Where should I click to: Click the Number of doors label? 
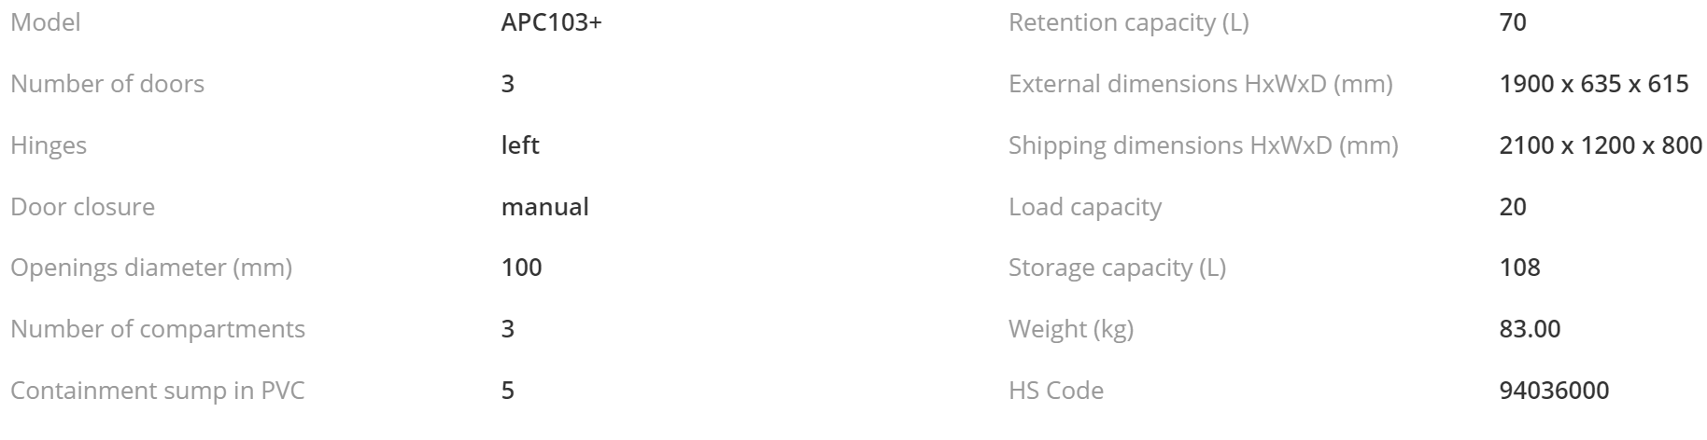[106, 84]
